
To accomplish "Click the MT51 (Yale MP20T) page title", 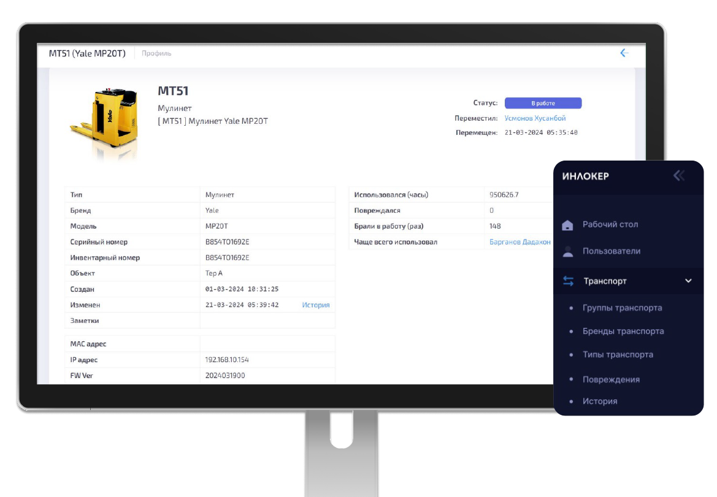I will [87, 53].
